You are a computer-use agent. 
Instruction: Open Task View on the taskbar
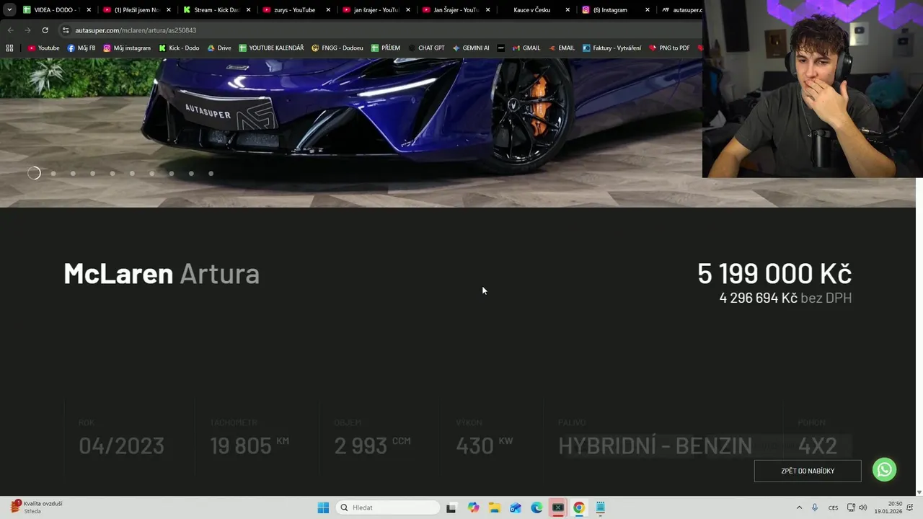click(451, 507)
